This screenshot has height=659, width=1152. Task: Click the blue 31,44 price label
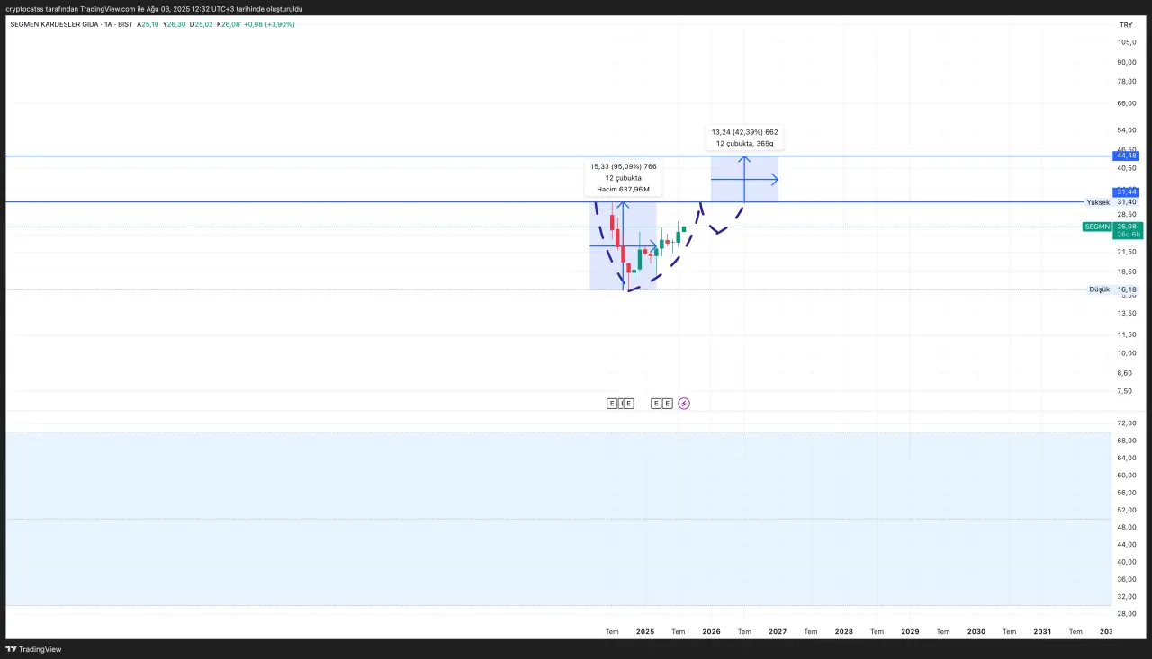click(x=1127, y=191)
